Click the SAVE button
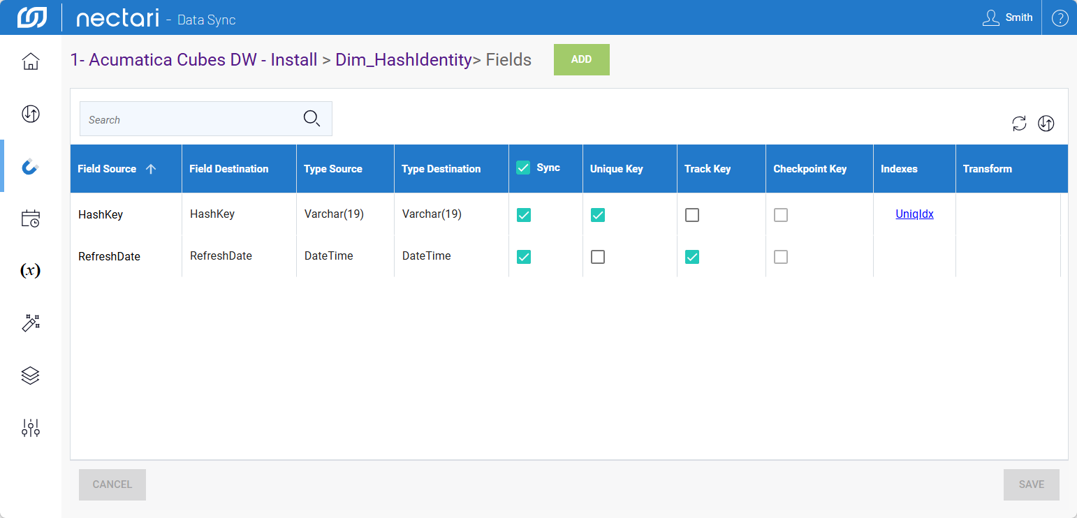Image resolution: width=1077 pixels, height=518 pixels. click(x=1032, y=484)
